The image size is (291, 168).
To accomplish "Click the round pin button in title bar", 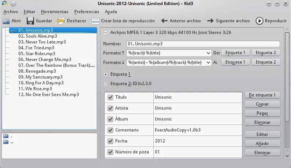I will (13, 3).
